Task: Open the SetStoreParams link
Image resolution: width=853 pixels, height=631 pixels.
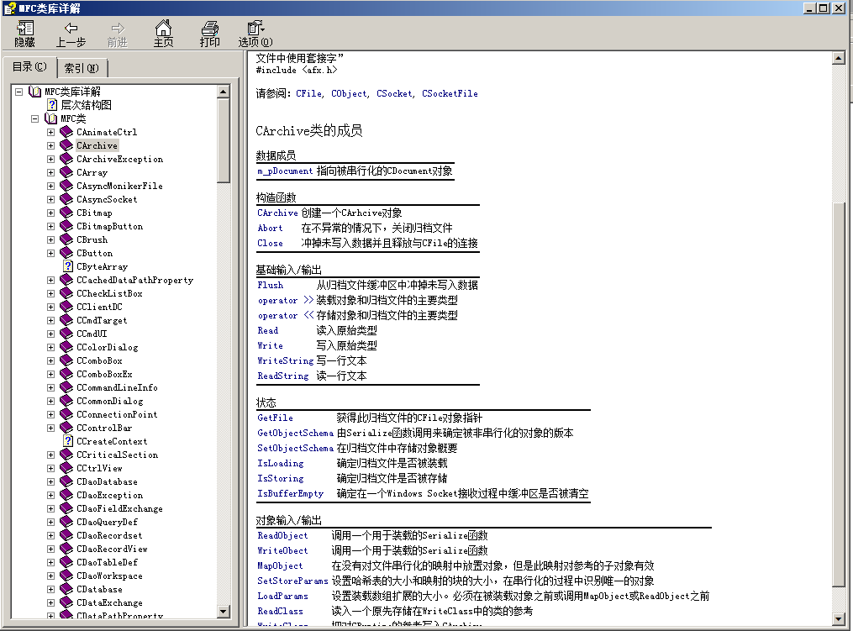Action: pos(292,581)
